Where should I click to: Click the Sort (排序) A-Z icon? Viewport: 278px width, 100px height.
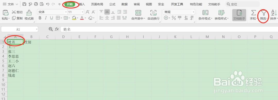coord(274,13)
